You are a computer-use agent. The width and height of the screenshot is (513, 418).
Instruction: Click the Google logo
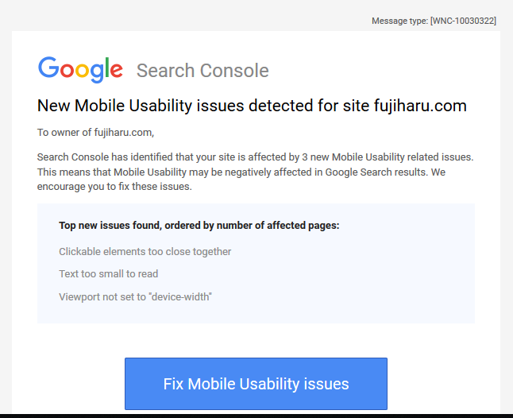[80, 69]
